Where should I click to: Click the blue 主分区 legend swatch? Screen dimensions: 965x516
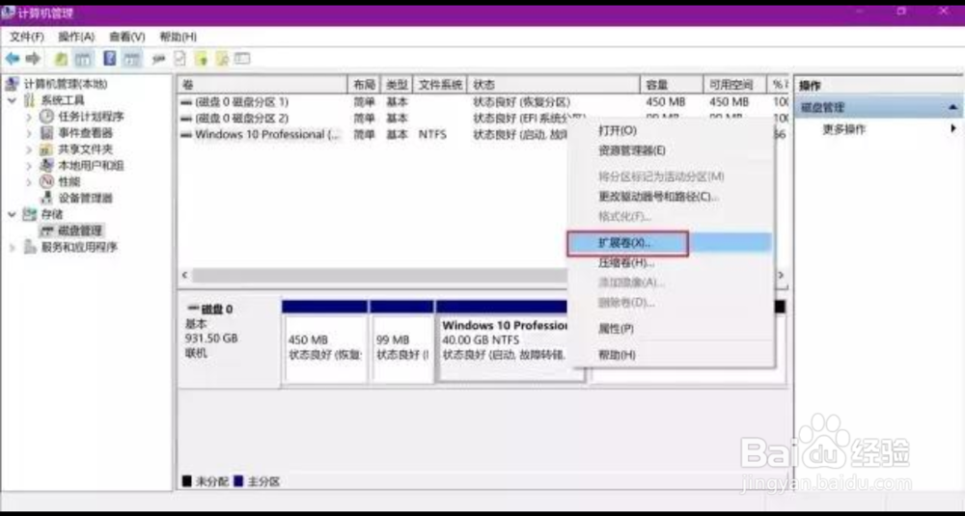coord(238,481)
